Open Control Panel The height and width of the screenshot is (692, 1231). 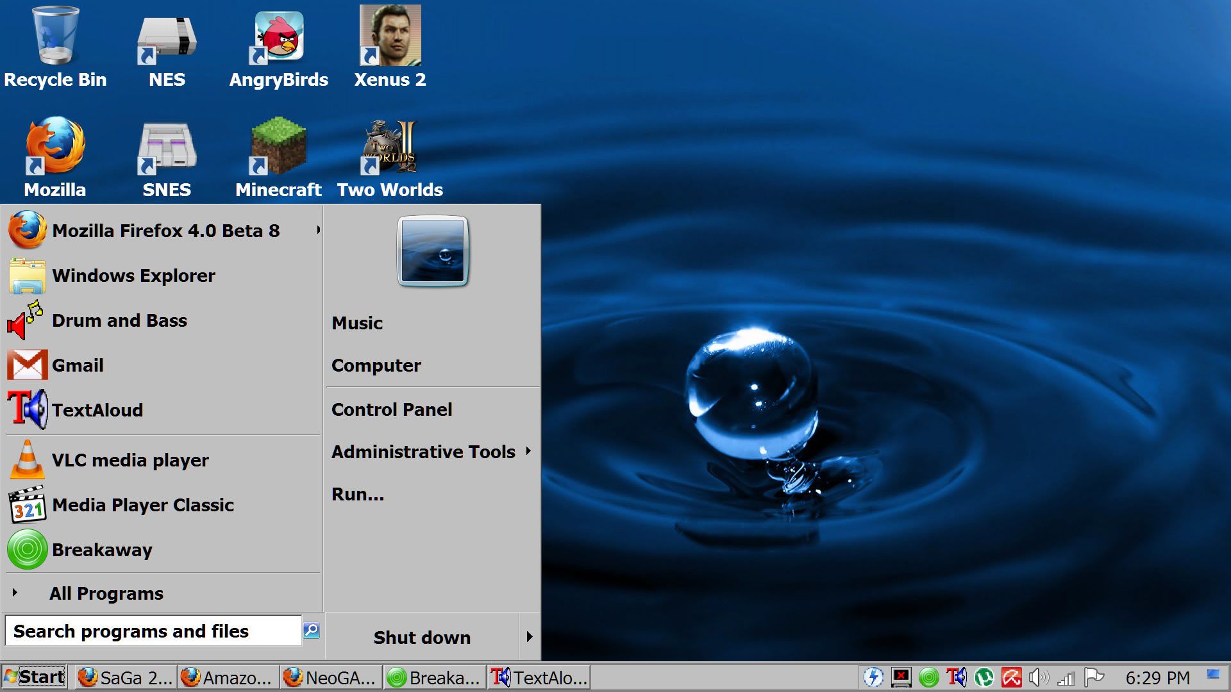pyautogui.click(x=433, y=409)
